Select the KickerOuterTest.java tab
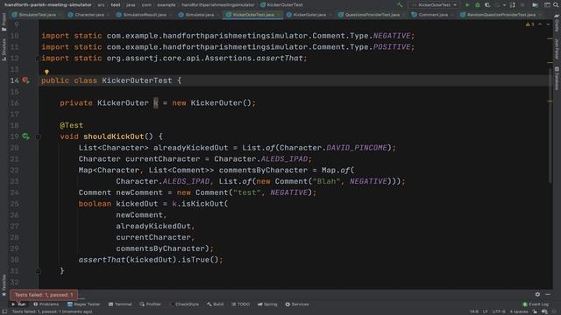 pyautogui.click(x=253, y=15)
